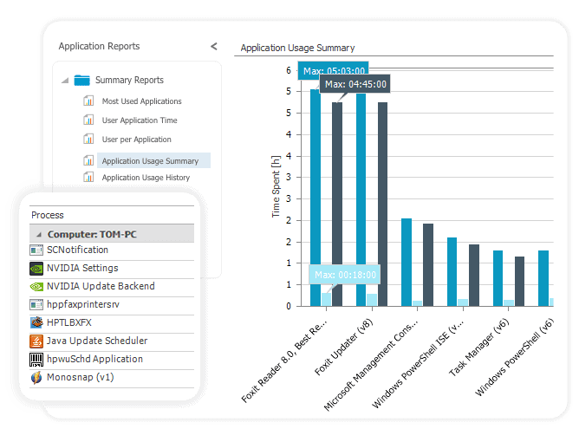Click the Process column header
Viewport: 579px width, 442px height.
pos(48,215)
